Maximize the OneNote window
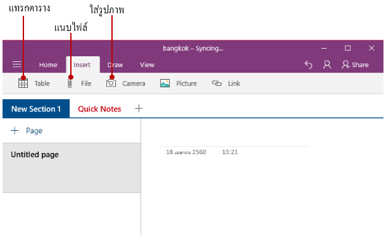Image resolution: width=386 pixels, height=237 pixels. [347, 48]
